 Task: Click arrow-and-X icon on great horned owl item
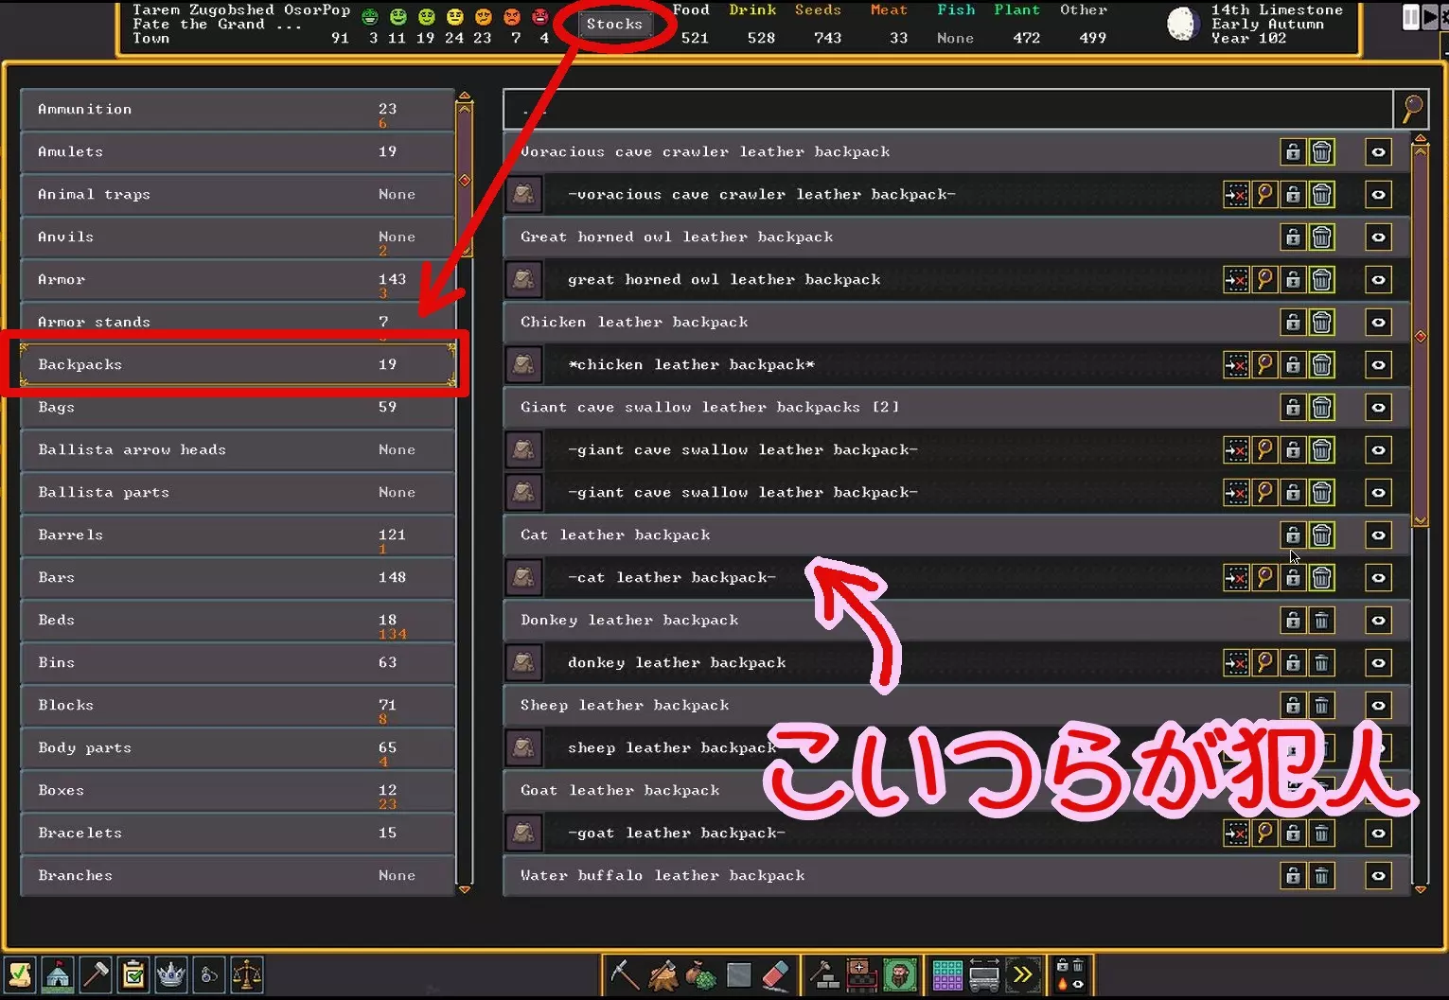click(1236, 280)
